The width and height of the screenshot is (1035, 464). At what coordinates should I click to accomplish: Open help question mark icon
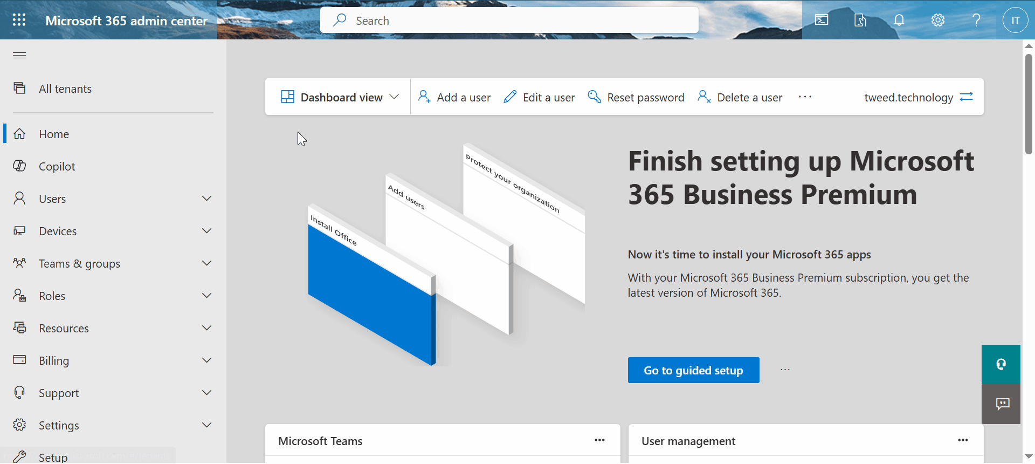tap(976, 20)
